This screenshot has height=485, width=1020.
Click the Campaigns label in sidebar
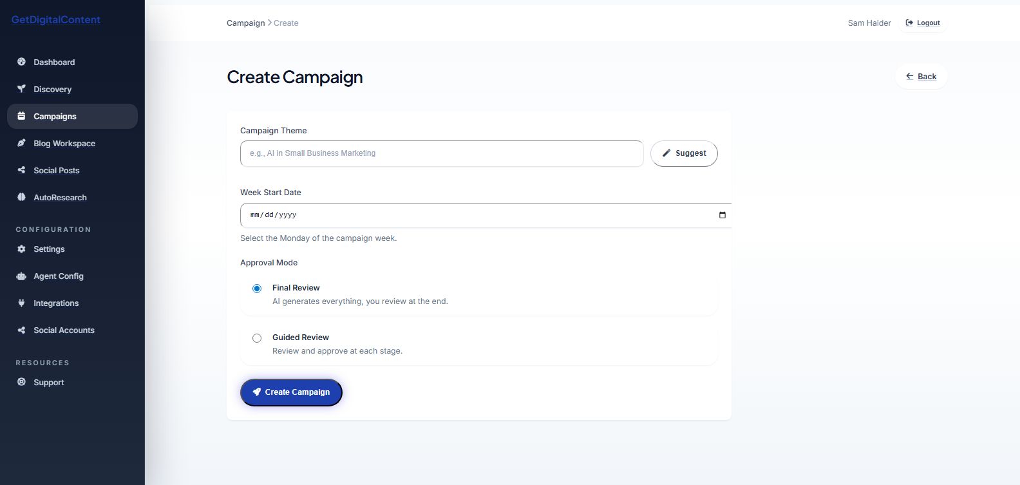pyautogui.click(x=55, y=116)
